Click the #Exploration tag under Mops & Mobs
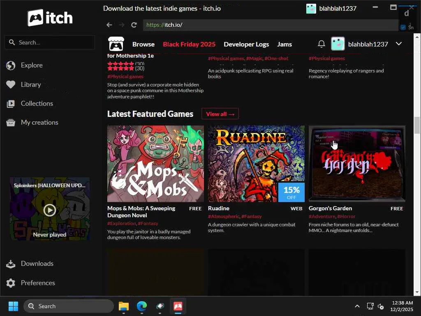The height and width of the screenshot is (316, 421). tap(121, 223)
